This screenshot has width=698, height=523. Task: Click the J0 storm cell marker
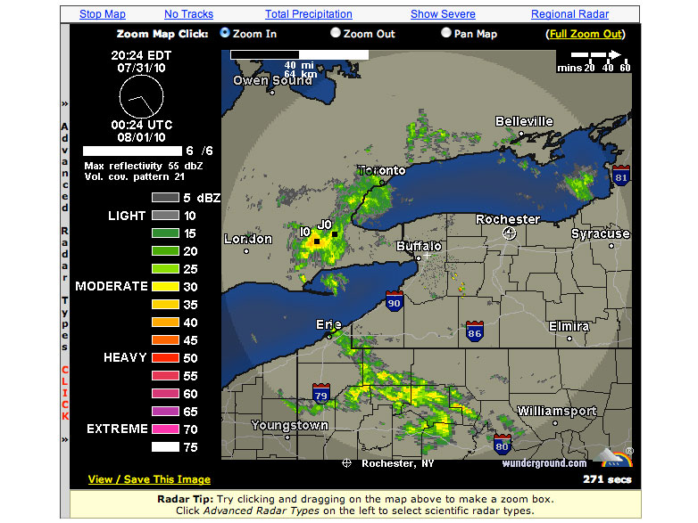coord(334,234)
